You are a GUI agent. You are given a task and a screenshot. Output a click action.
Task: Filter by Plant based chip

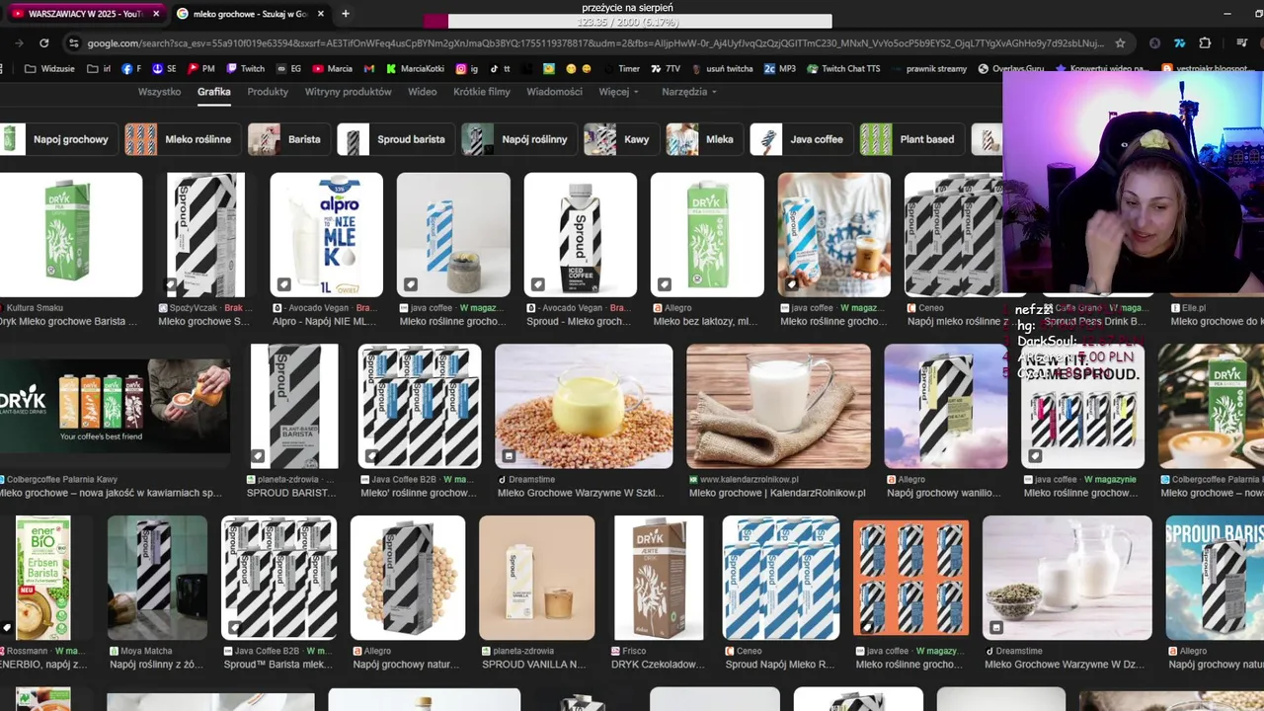(x=910, y=139)
